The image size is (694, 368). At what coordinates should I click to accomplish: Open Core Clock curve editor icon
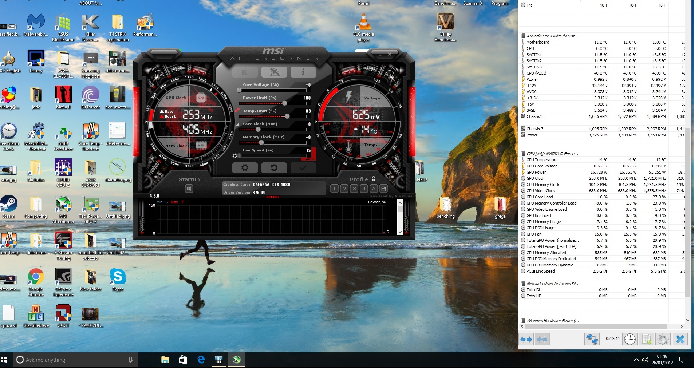click(238, 124)
